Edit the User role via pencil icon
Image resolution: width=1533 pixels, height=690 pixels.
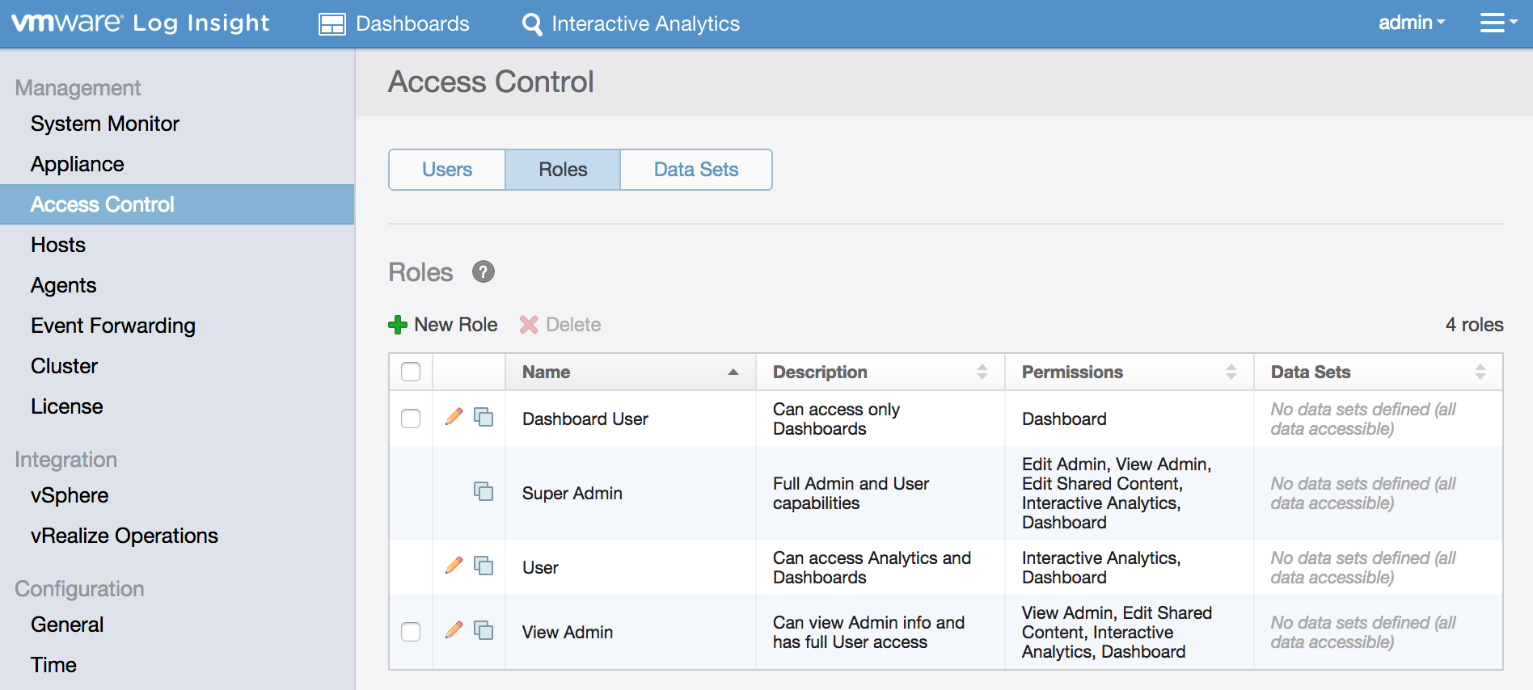tap(454, 566)
